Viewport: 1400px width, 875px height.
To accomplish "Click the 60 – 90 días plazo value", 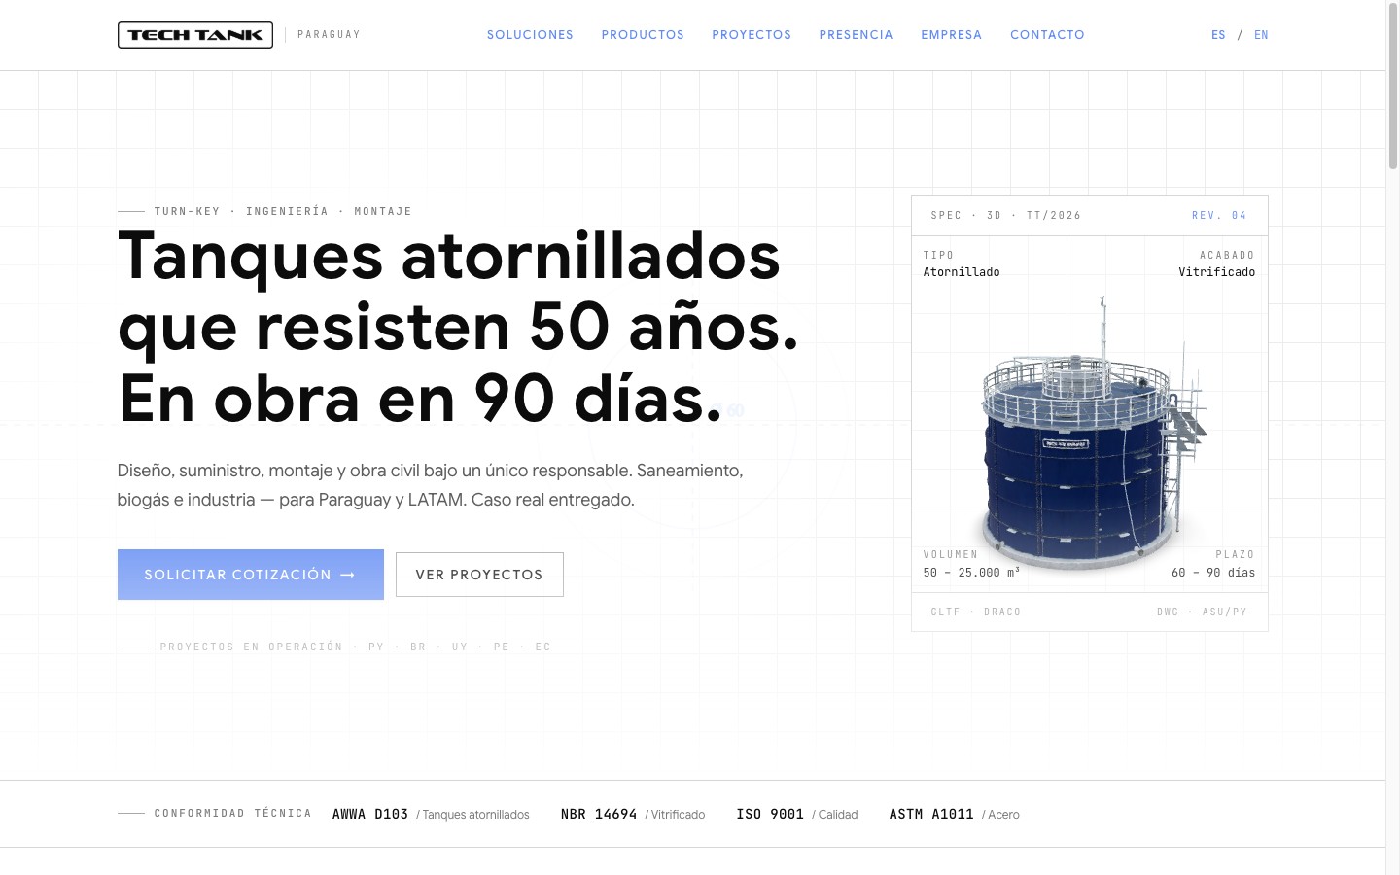I will tap(1213, 573).
